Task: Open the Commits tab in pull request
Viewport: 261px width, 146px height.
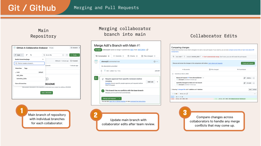Action: point(119,56)
